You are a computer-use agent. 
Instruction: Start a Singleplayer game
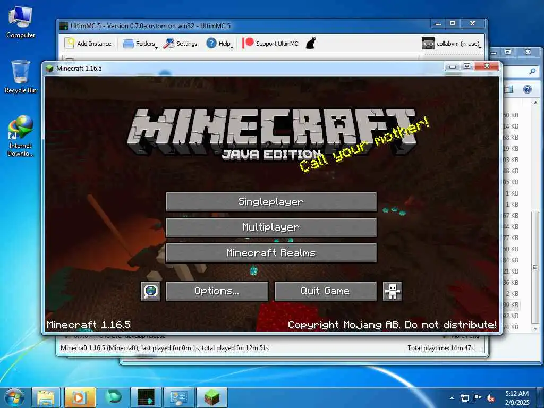click(271, 202)
